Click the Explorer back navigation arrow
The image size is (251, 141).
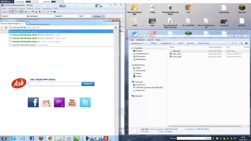point(131,36)
